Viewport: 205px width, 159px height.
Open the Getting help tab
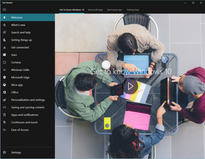tap(133, 10)
